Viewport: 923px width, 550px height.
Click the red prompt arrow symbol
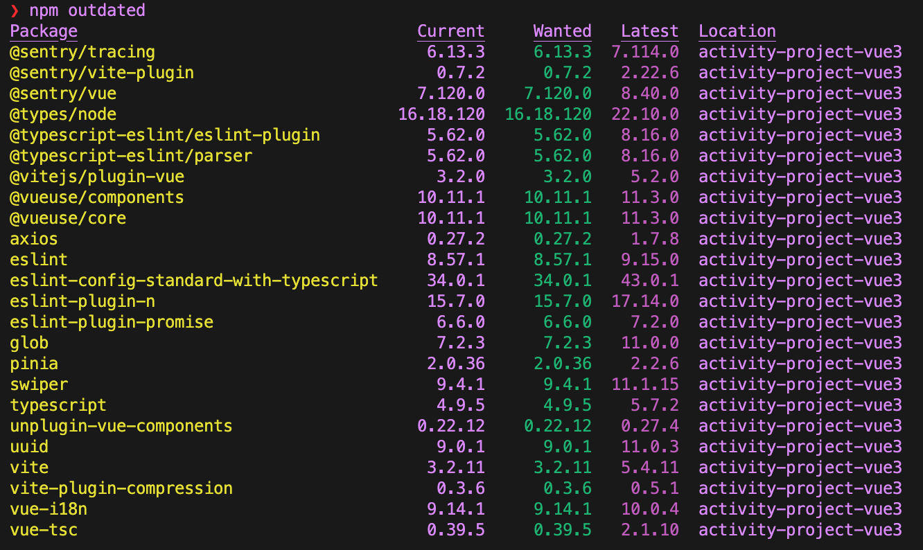coord(15,10)
